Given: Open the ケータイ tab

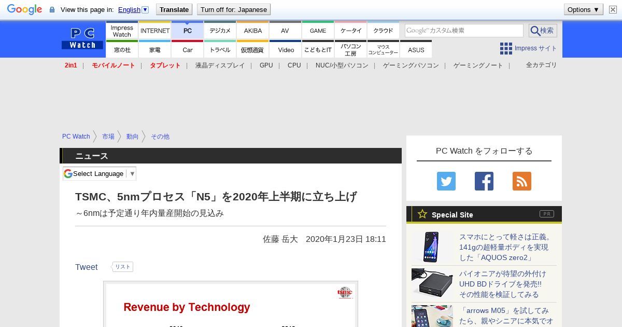Looking at the screenshot, I should click(x=351, y=30).
